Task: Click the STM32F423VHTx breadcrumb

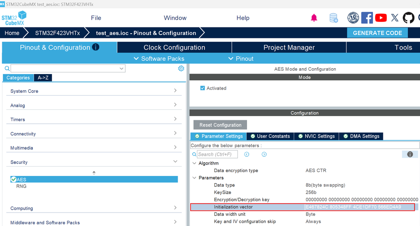Action: (x=57, y=33)
